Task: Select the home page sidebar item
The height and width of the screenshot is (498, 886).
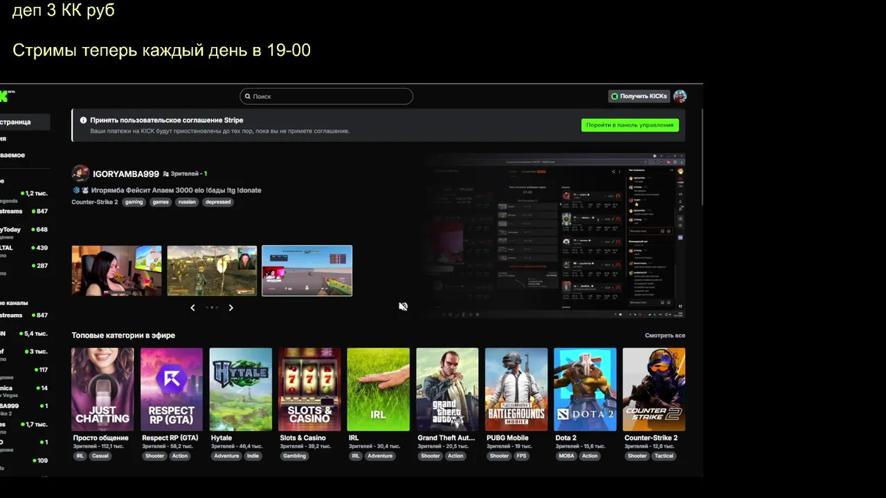Action: [x=25, y=122]
